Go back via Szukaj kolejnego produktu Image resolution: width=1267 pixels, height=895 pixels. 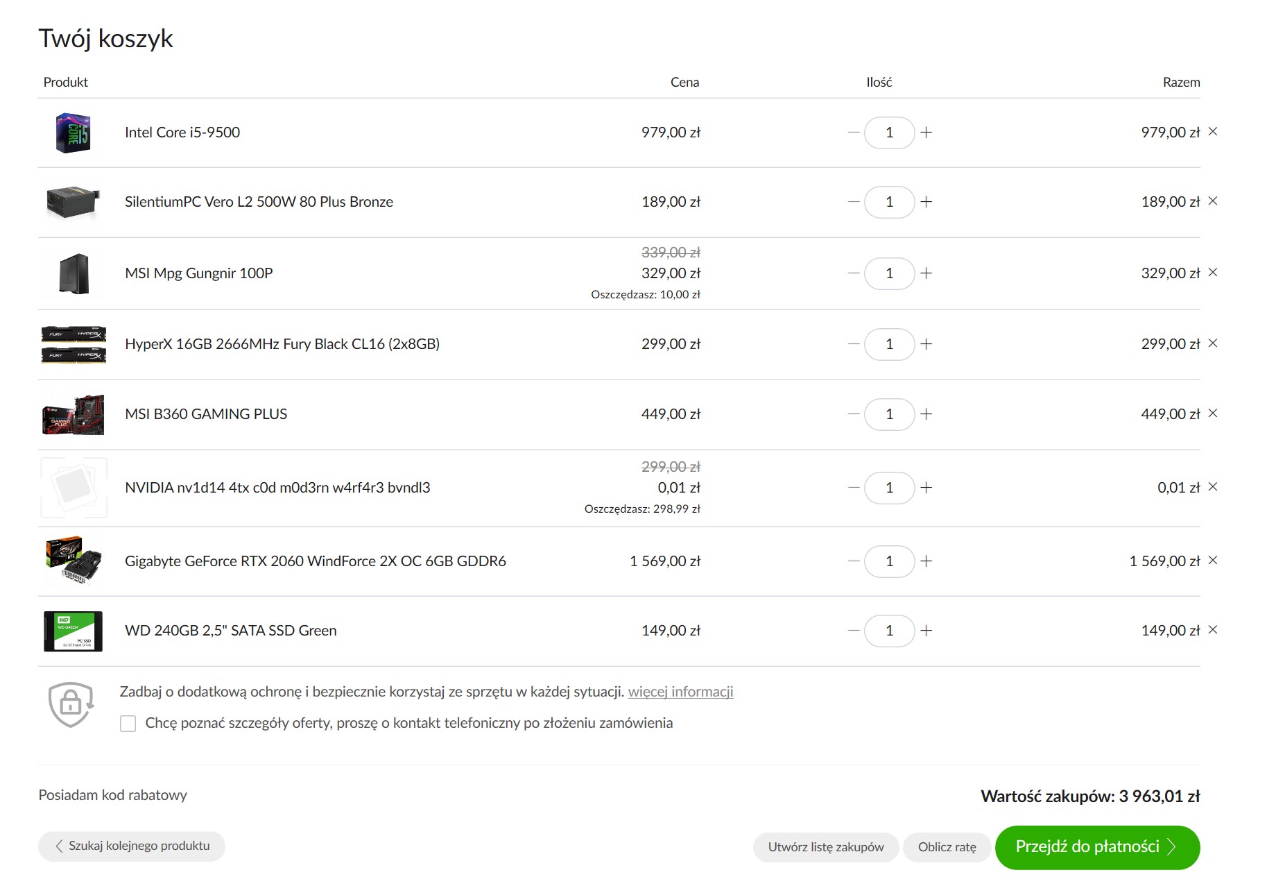point(132,846)
